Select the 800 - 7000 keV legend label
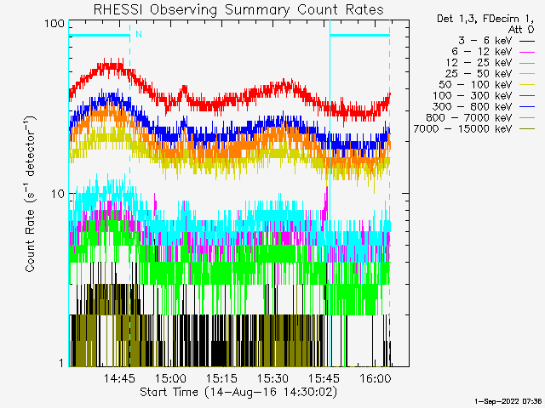 point(469,118)
